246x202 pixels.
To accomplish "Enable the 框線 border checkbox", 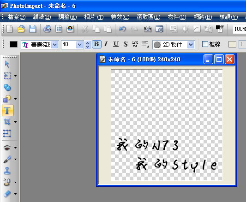I will pyautogui.click(x=205, y=44).
